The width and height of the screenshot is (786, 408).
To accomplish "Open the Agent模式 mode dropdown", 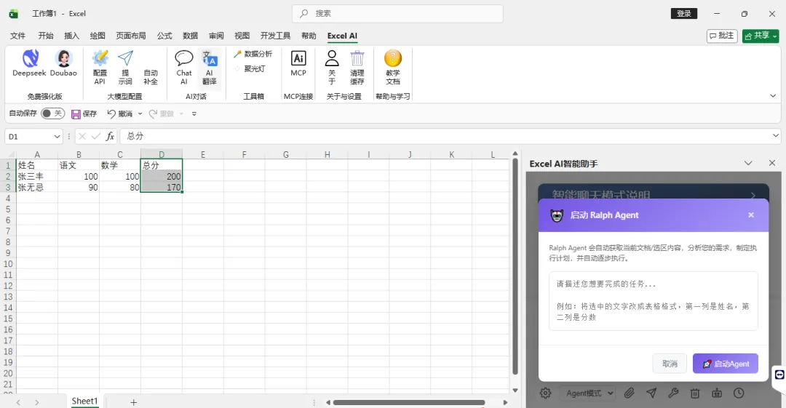I will [589, 393].
